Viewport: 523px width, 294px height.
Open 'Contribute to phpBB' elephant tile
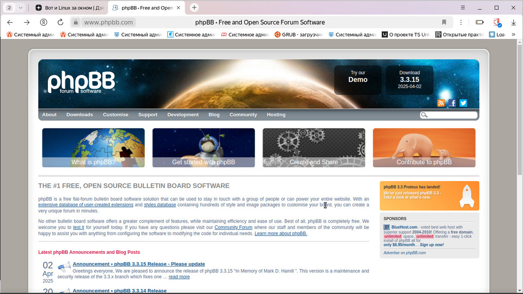tap(424, 148)
